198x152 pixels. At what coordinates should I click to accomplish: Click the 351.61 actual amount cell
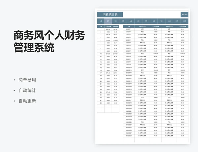tap(115, 35)
